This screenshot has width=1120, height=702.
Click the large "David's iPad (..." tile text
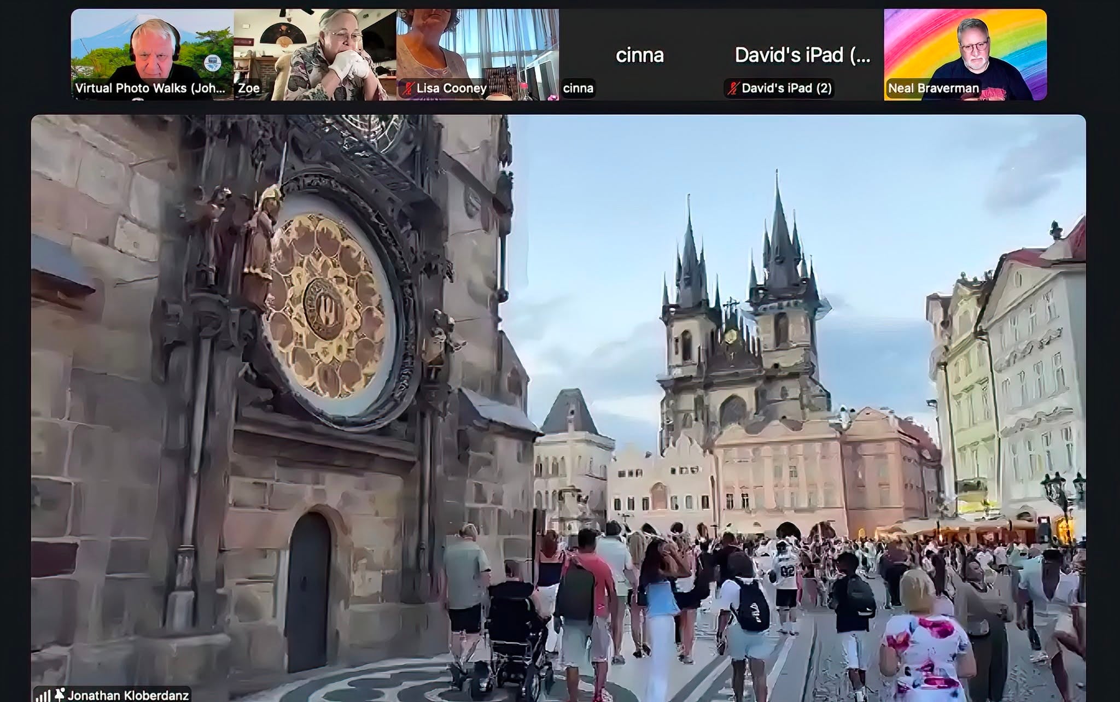[802, 55]
